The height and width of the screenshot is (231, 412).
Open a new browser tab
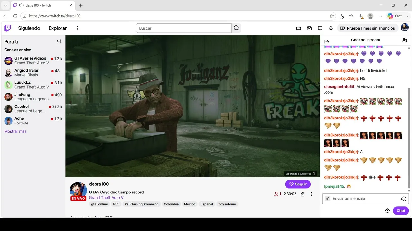(x=80, y=5)
